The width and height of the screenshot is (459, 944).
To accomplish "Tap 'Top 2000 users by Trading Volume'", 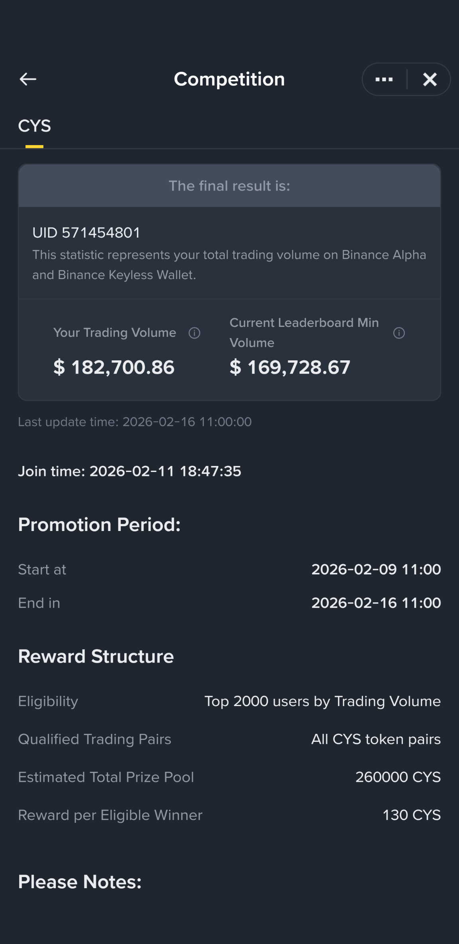I will 323,701.
